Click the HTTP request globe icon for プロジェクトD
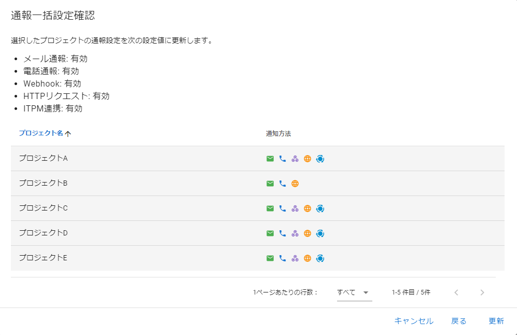 pyautogui.click(x=308, y=233)
